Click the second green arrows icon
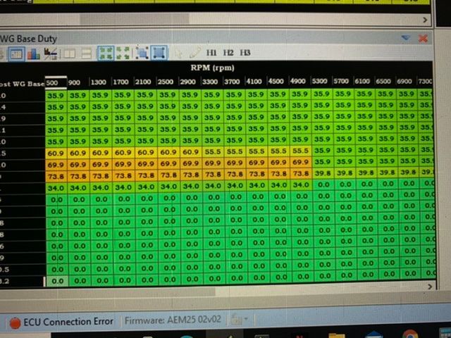Viewport: 451px width, 338px height. click(123, 54)
